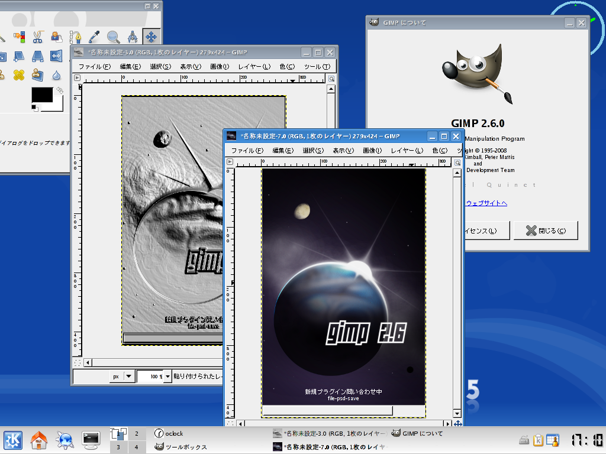Open 色(C) menu in the 7.0 window
Viewport: 606px width, 454px height.
click(x=440, y=151)
